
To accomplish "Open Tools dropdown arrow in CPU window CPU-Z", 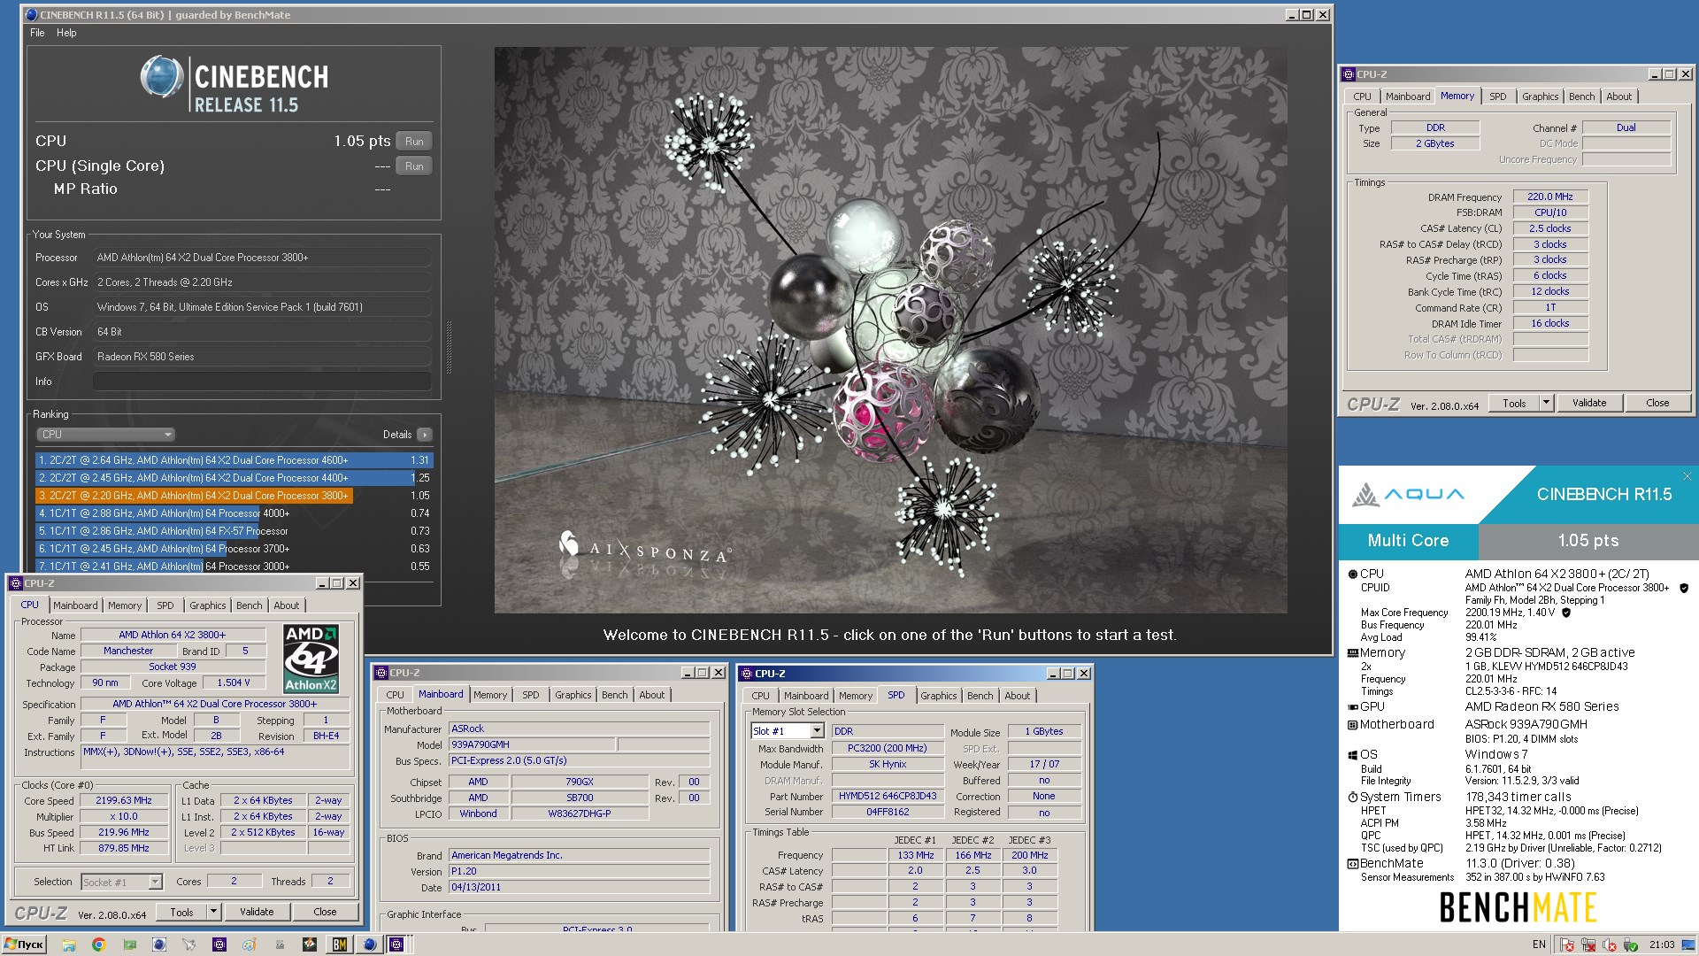I will pyautogui.click(x=213, y=912).
